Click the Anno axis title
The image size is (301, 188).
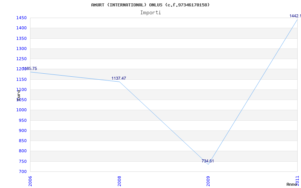pos(292,184)
